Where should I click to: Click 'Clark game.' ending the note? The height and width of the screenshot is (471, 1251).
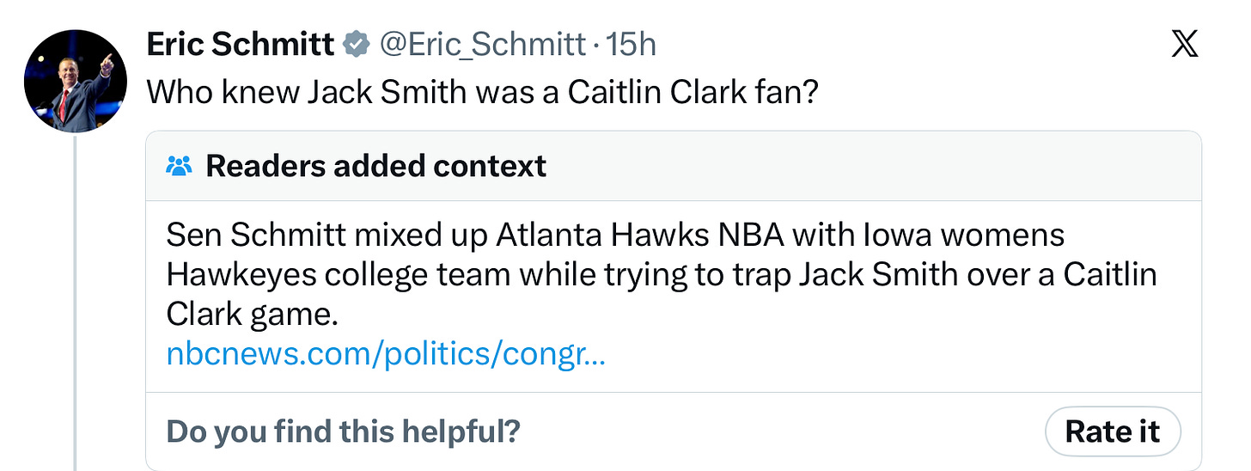point(248,315)
